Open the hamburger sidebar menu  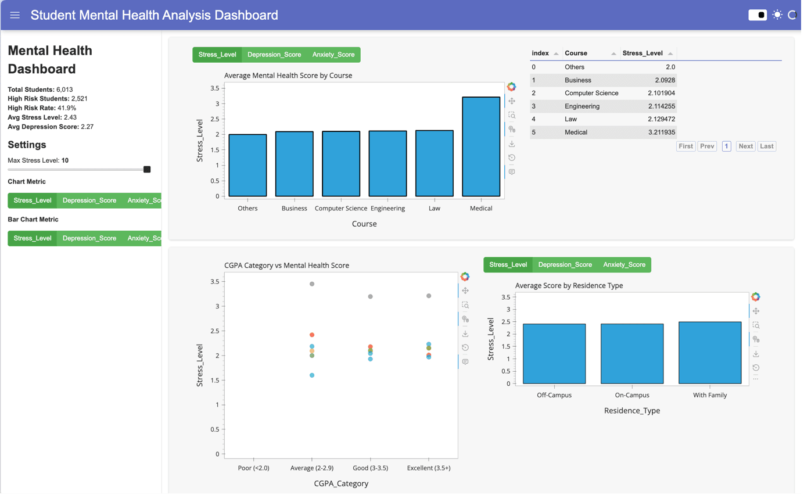click(15, 15)
